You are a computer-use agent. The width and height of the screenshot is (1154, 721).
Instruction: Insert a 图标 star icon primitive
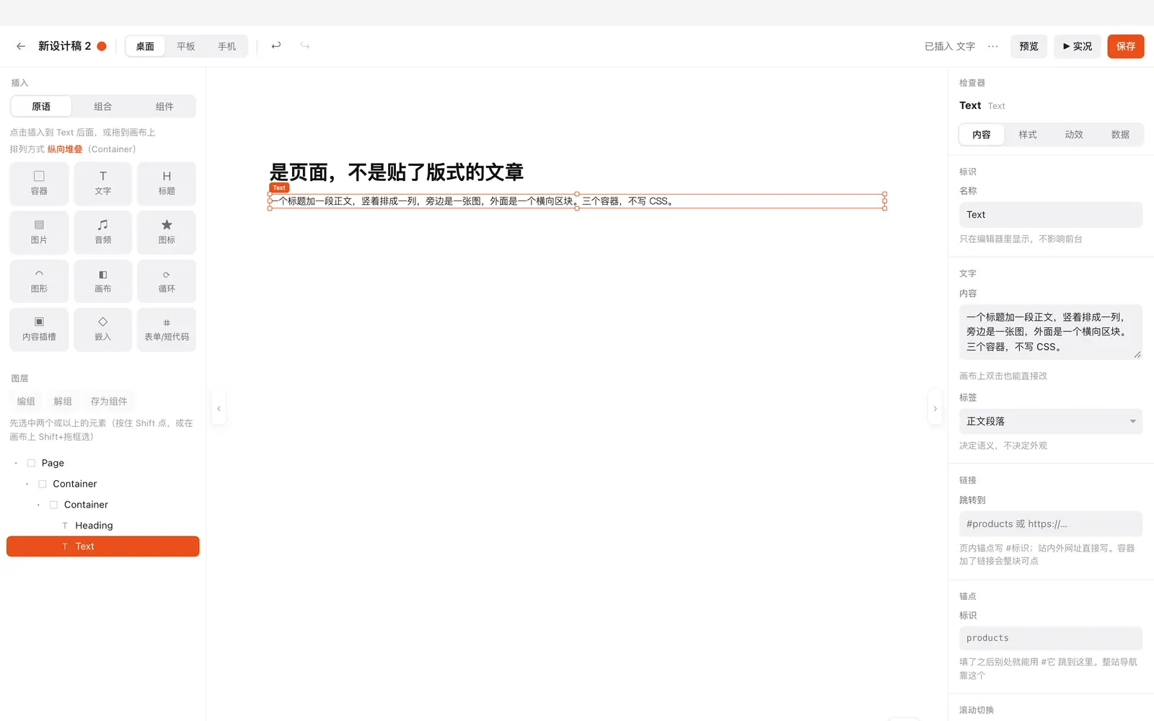[167, 232]
